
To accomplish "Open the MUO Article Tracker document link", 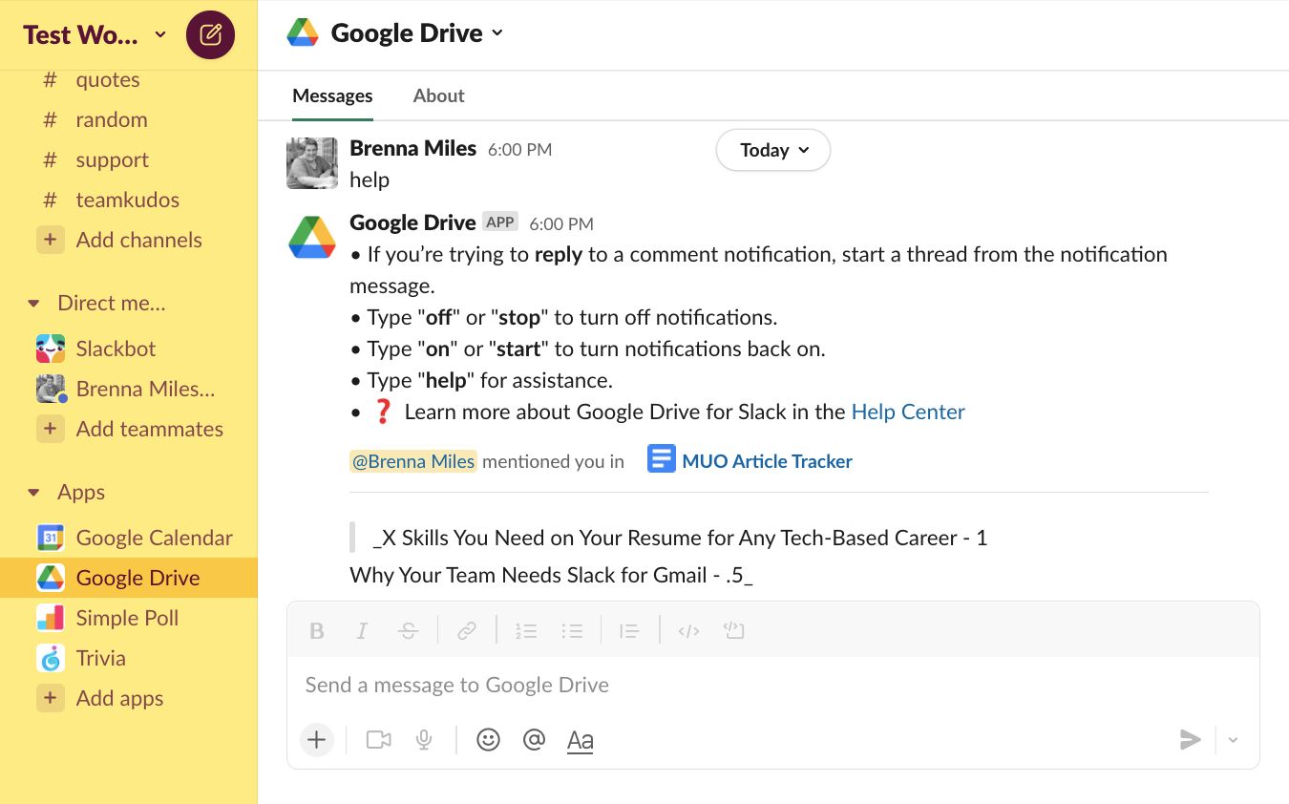I will click(x=767, y=461).
